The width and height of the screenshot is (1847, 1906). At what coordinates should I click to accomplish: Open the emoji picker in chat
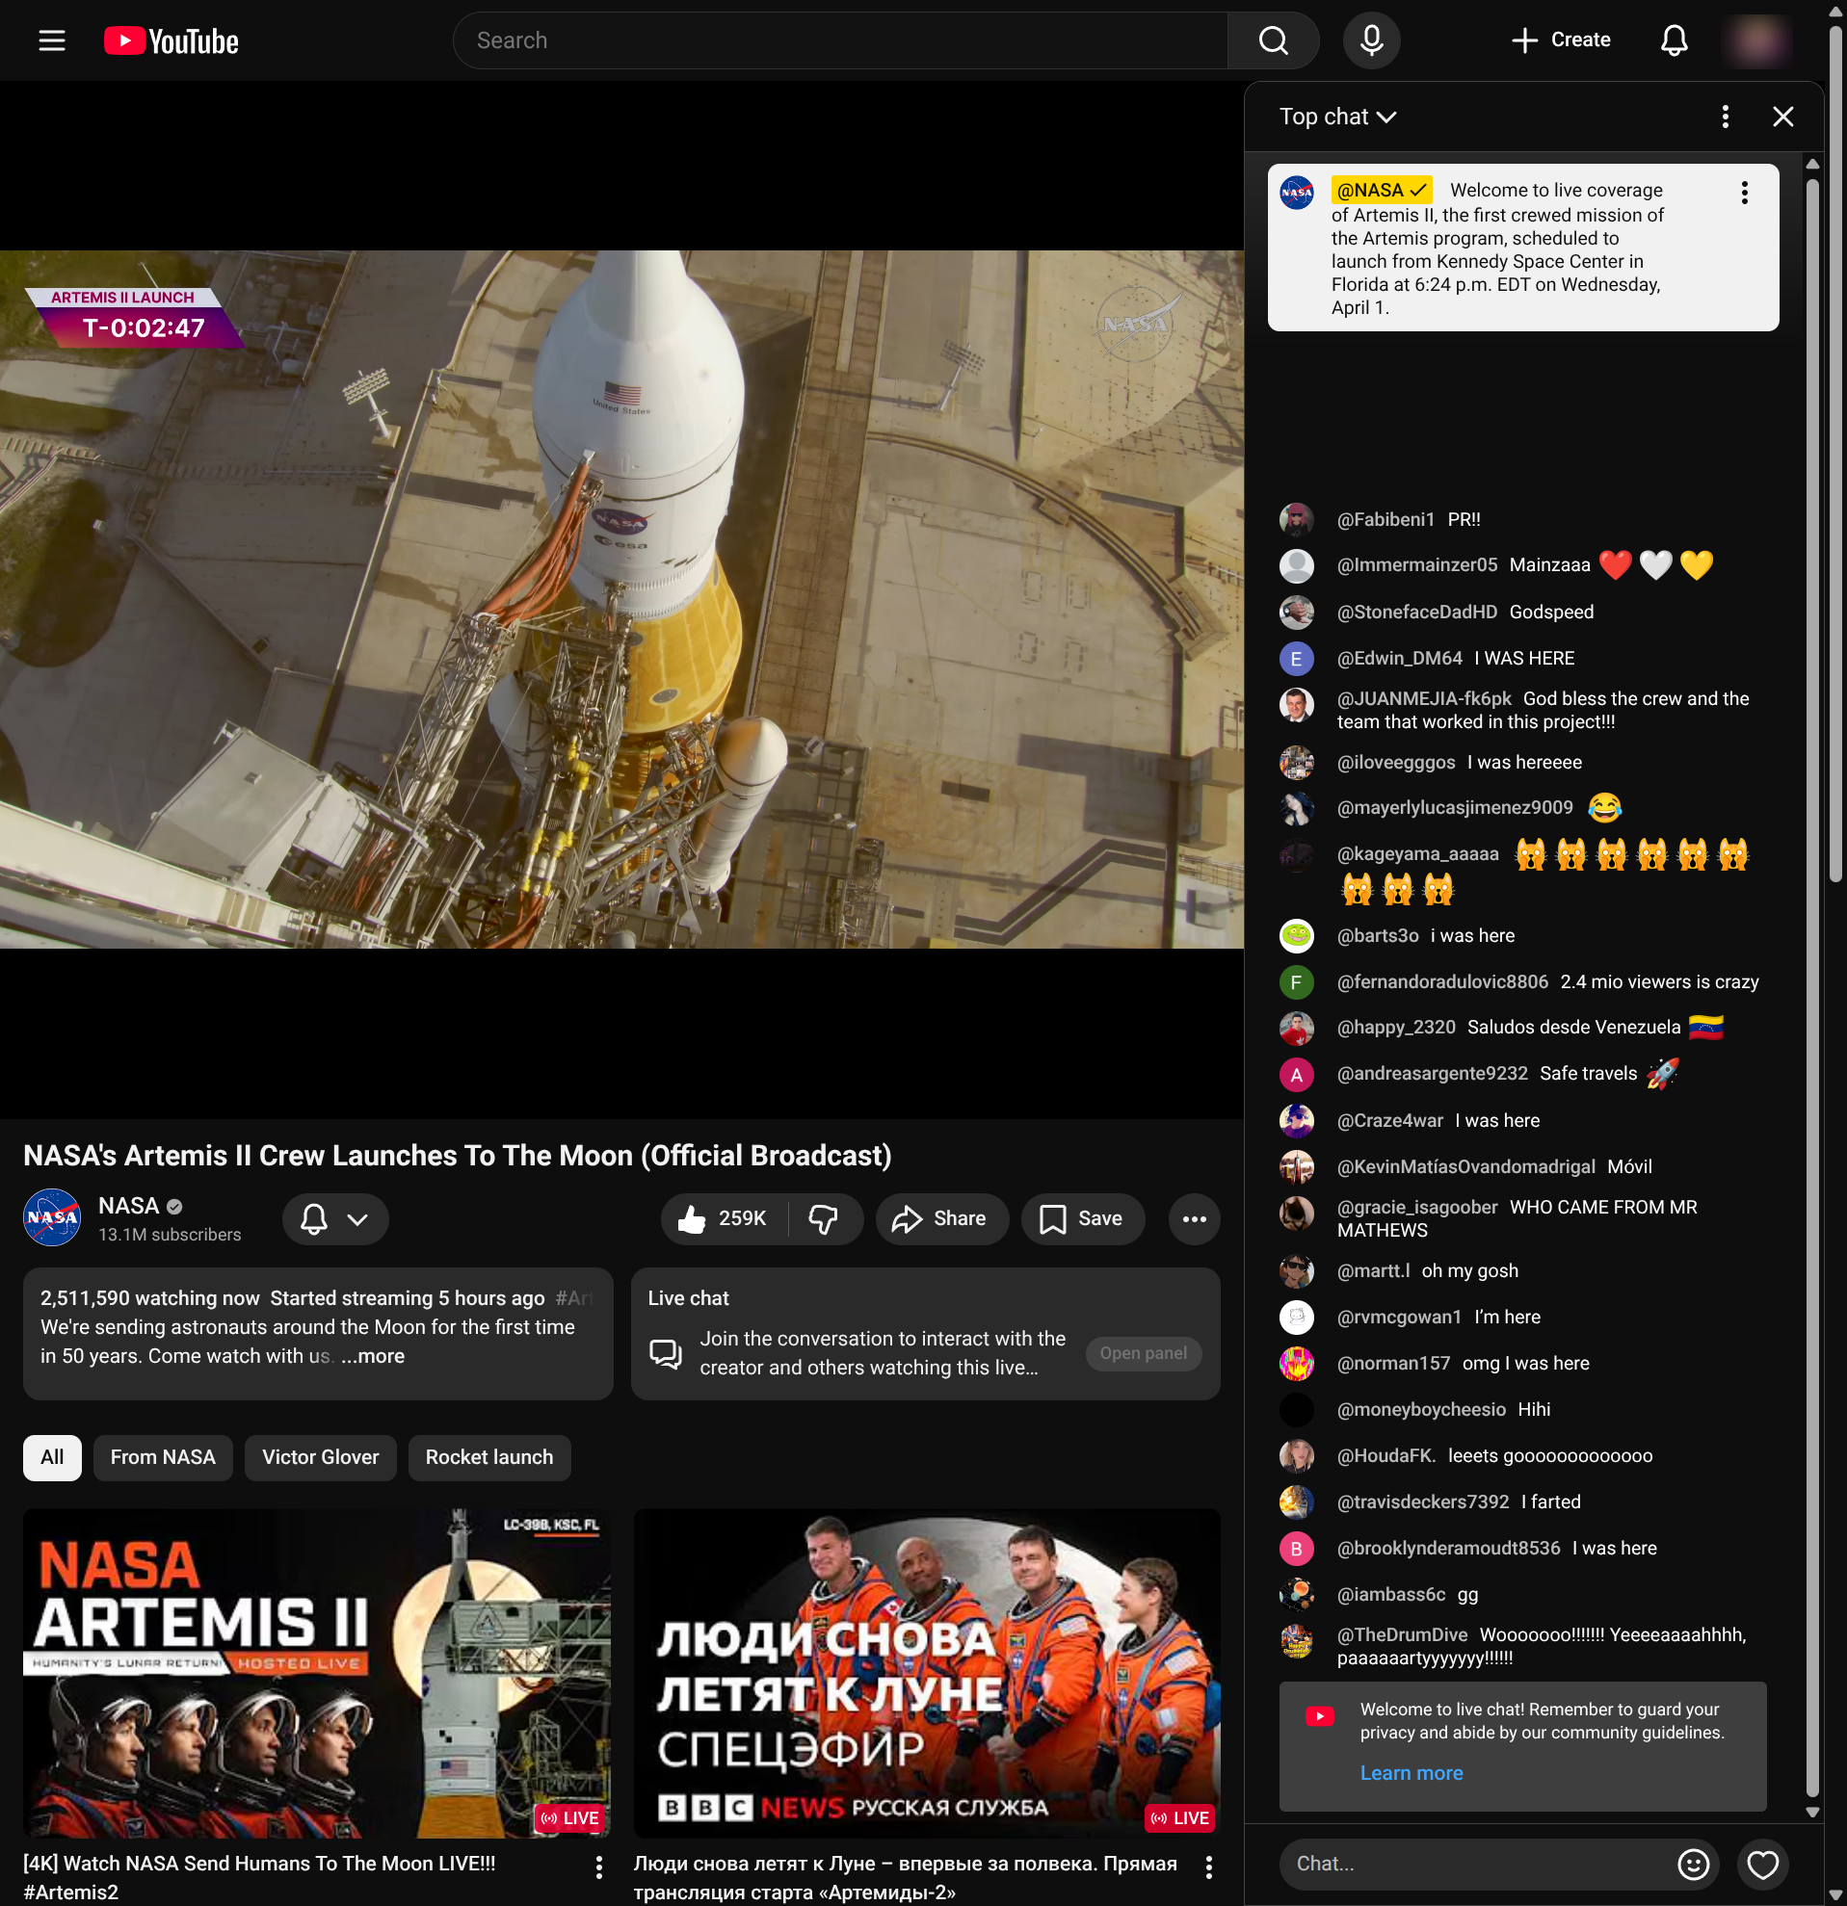[1692, 1864]
